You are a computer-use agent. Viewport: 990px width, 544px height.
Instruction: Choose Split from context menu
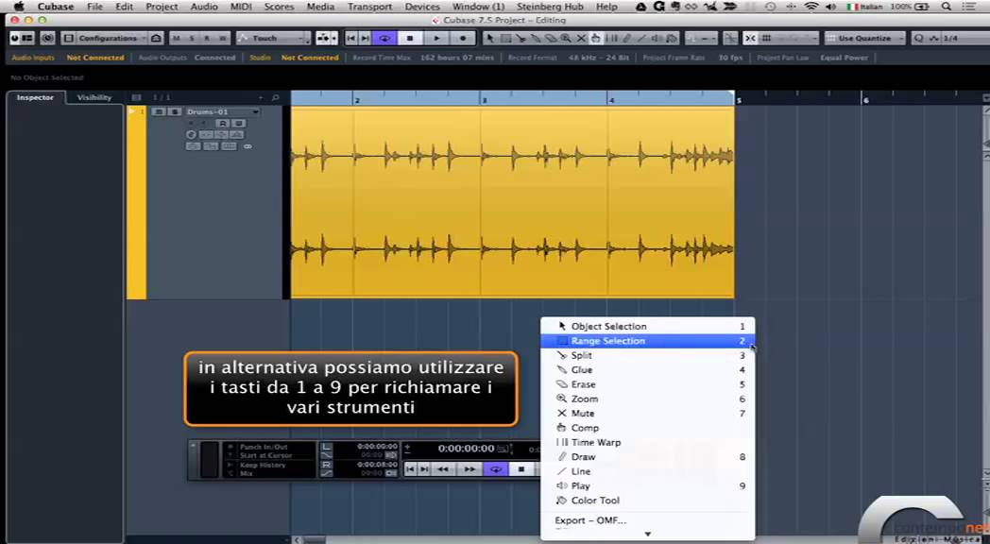[648, 355]
